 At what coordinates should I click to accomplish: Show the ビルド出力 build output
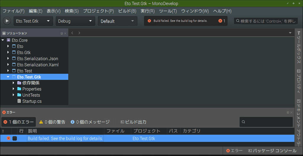(x=133, y=122)
